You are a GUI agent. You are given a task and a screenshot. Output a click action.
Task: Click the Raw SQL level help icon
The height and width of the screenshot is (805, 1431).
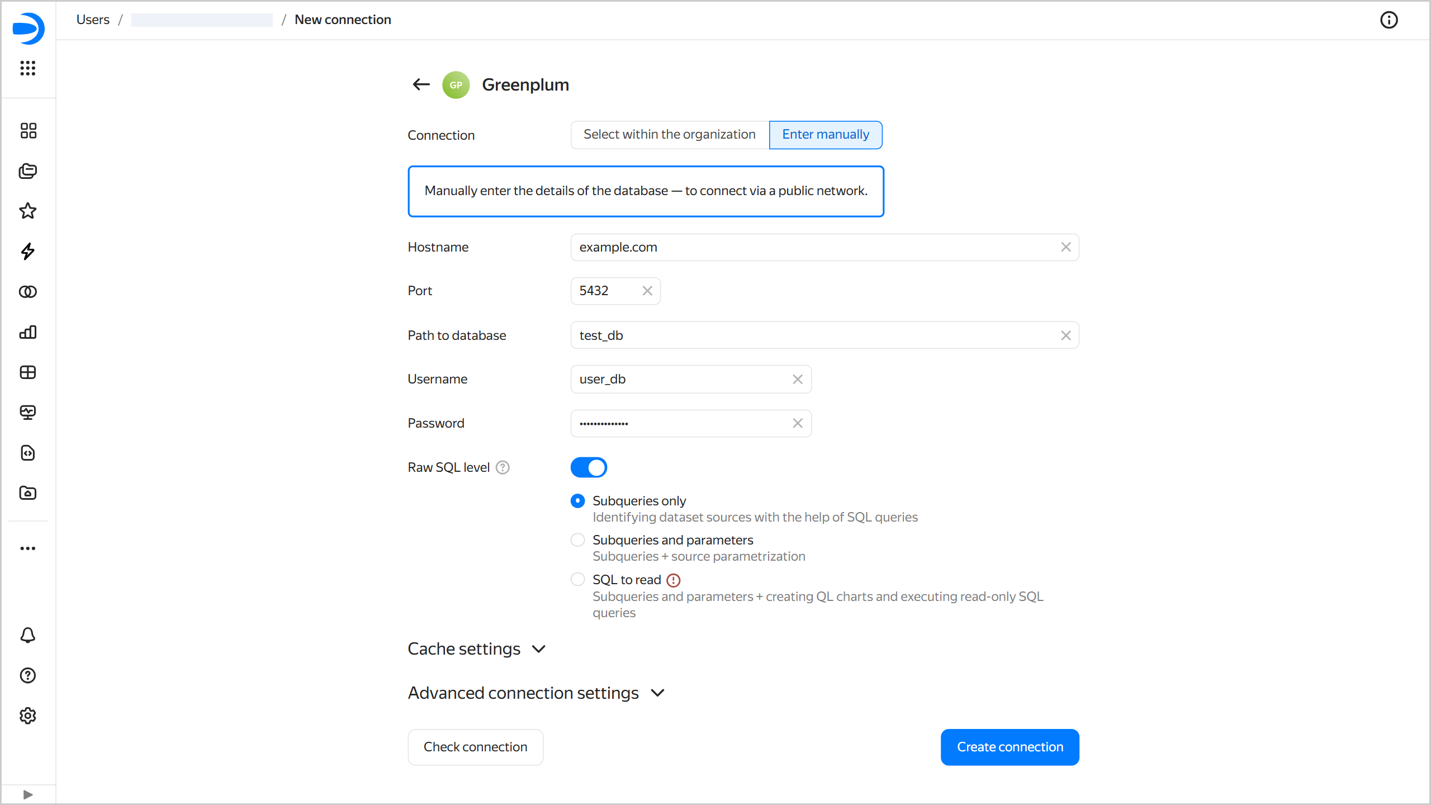[503, 467]
